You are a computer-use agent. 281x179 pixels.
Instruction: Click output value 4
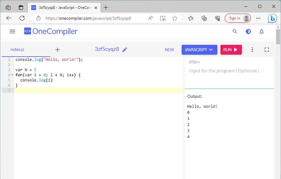coord(188,137)
